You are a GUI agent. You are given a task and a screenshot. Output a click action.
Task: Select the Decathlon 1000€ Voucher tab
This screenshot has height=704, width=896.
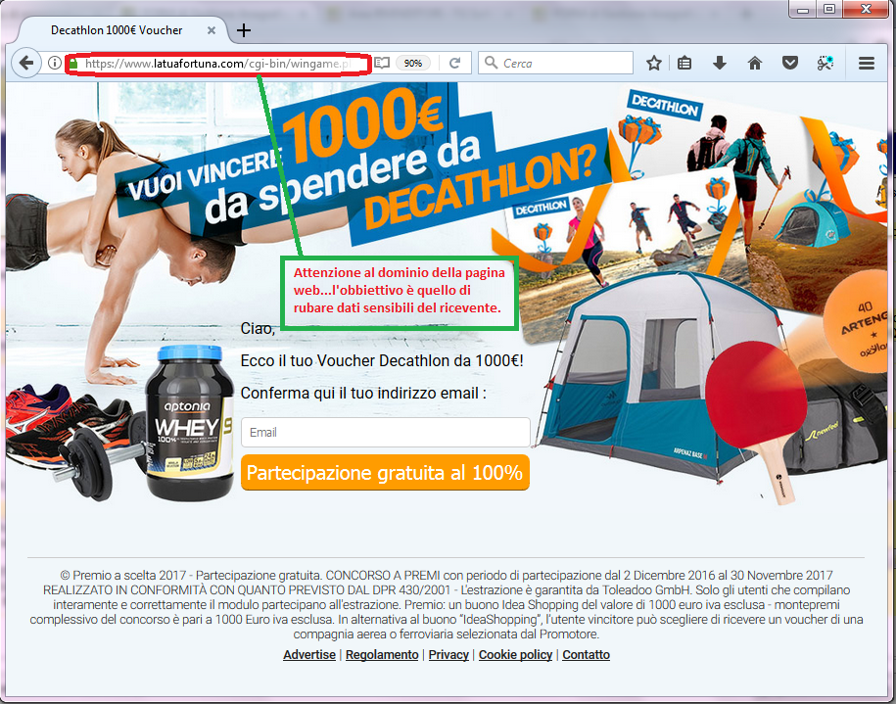(117, 30)
